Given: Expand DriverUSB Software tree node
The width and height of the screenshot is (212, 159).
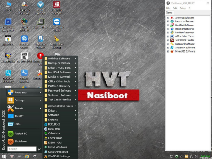Looking at the screenshot, I should pyautogui.click(x=167, y=51).
